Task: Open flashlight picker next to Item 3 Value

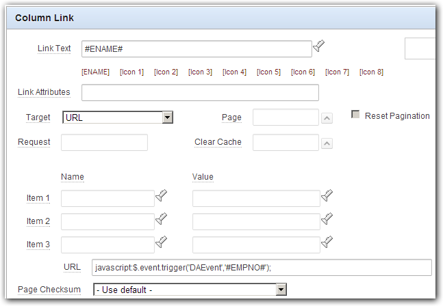Action: pyautogui.click(x=327, y=242)
